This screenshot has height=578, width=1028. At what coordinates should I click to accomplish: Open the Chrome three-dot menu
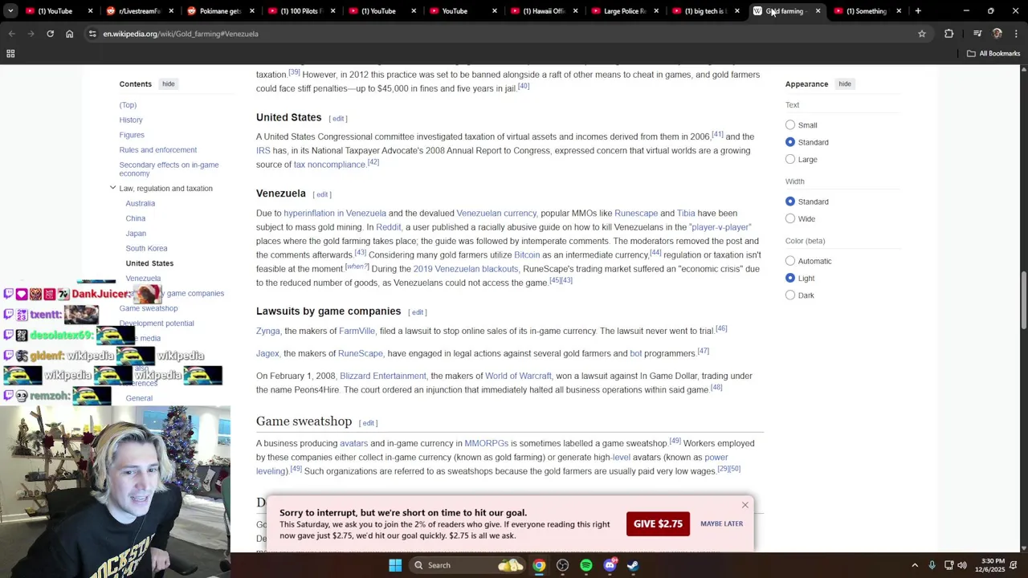click(x=1016, y=34)
